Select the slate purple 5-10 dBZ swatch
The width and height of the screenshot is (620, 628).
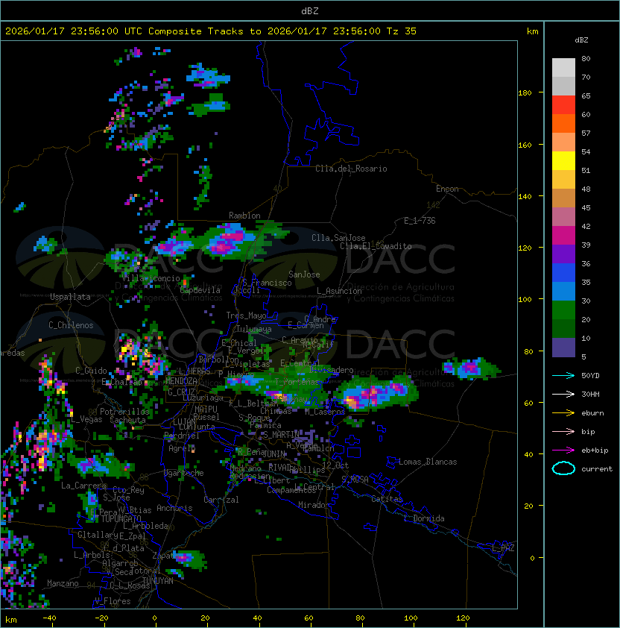point(563,348)
